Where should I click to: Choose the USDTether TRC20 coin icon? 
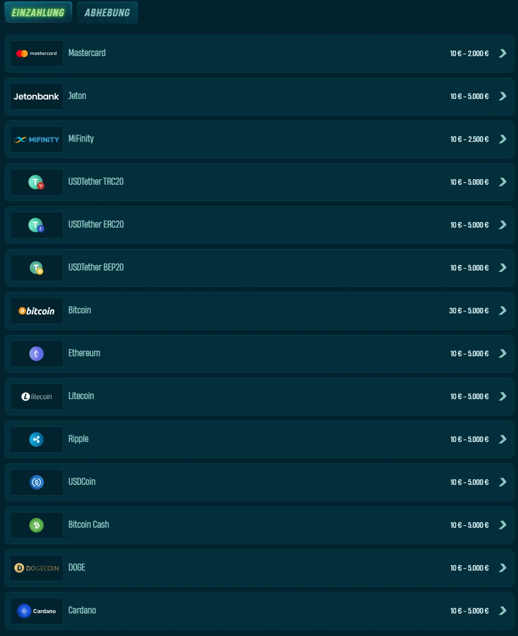pos(37,182)
